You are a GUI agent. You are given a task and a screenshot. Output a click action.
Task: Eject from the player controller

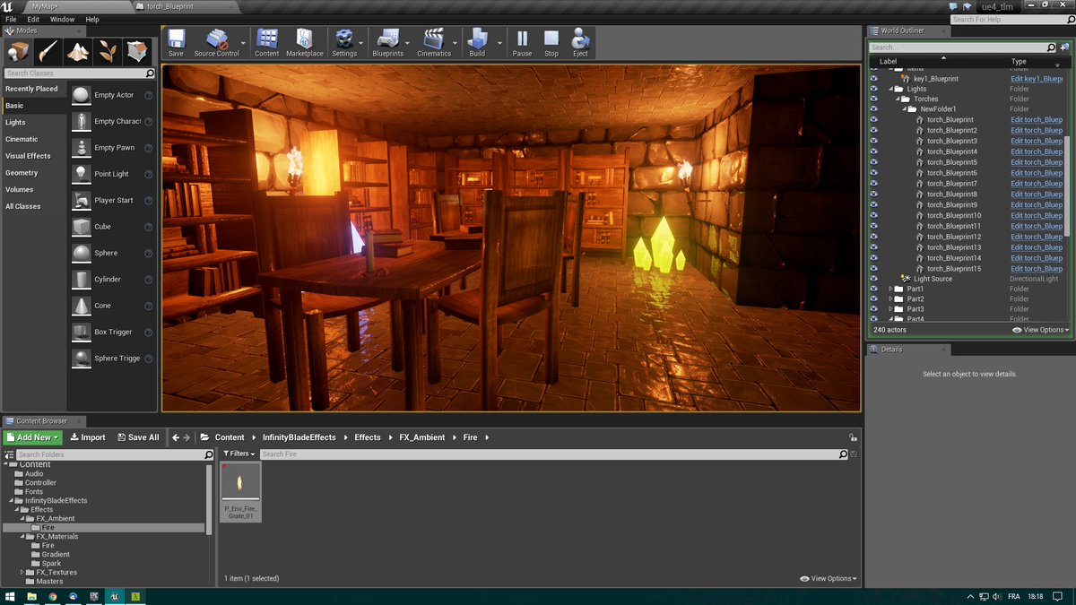point(580,39)
